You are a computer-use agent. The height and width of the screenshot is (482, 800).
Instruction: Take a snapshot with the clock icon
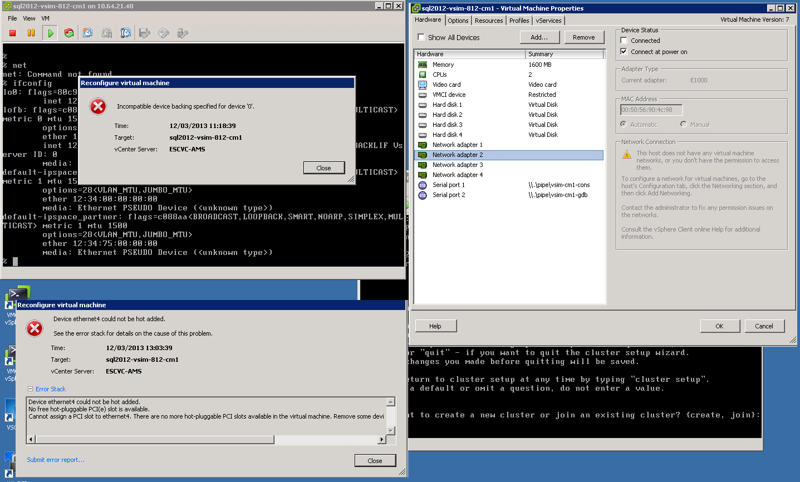point(88,33)
